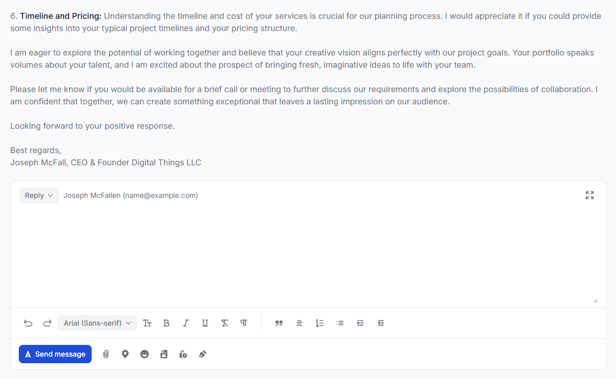Image resolution: width=616 pixels, height=379 pixels.
Task: Open the text size tool
Action: 147,323
